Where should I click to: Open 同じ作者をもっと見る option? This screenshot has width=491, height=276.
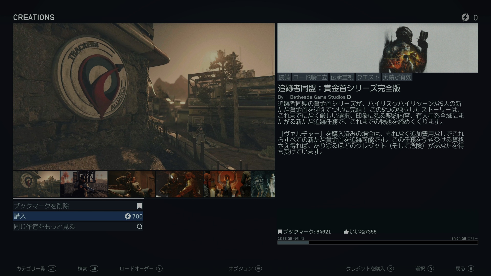tap(44, 227)
